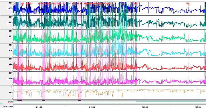Jump to time axis label 1/12:00

pyautogui.click(x=39, y=107)
